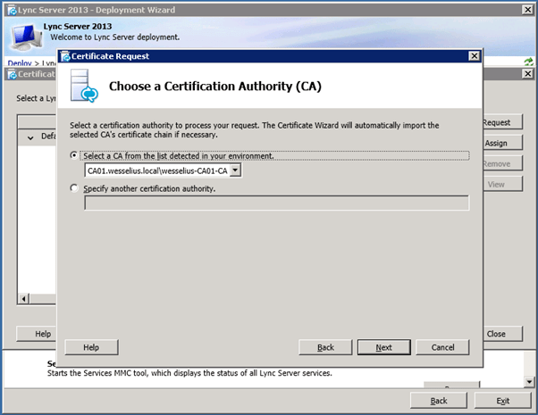Go Back in the Certificate Request dialog
Viewport: 538px width, 415px height.
click(325, 347)
